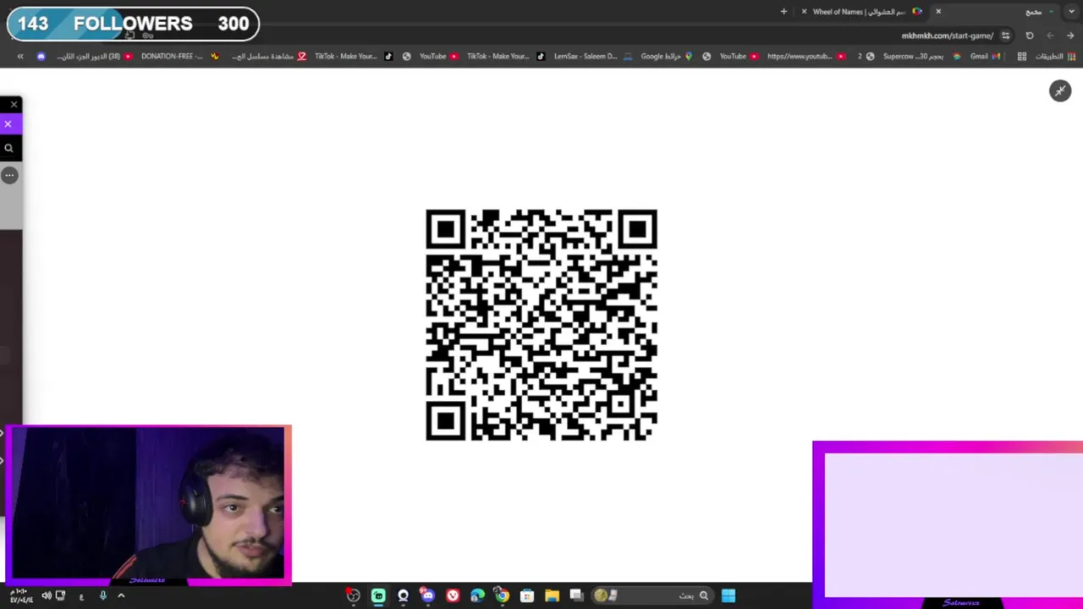The image size is (1083, 609).
Task: Open the https://www.youtub... bookmark
Action: tap(805, 57)
